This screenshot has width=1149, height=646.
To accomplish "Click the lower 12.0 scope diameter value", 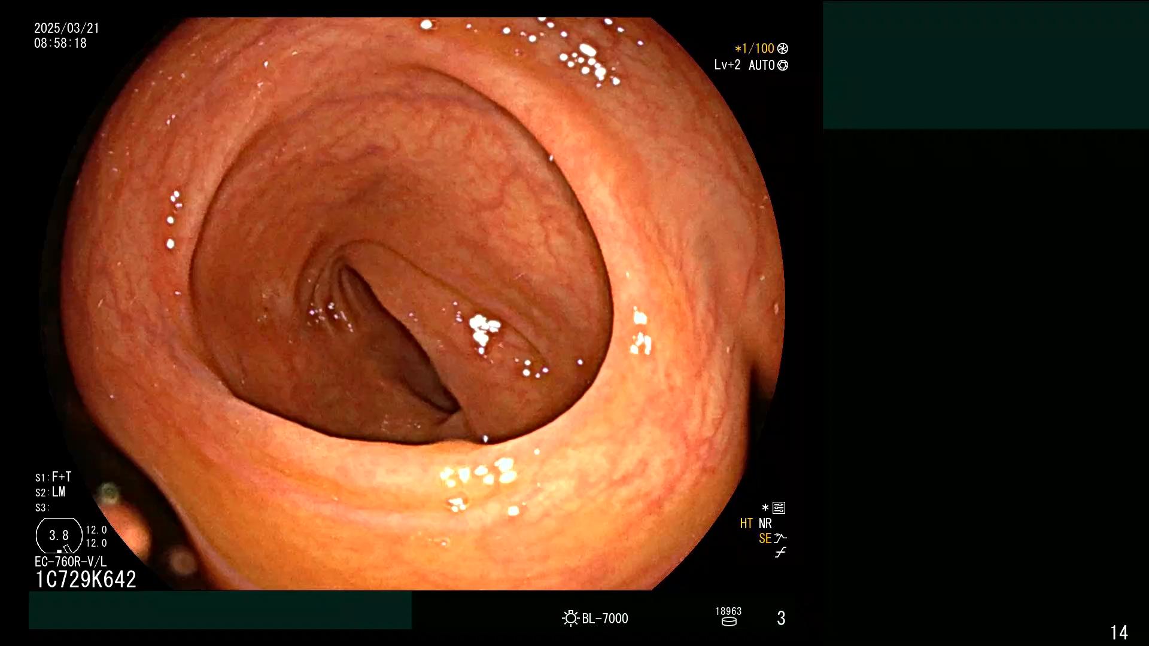I will [x=96, y=543].
